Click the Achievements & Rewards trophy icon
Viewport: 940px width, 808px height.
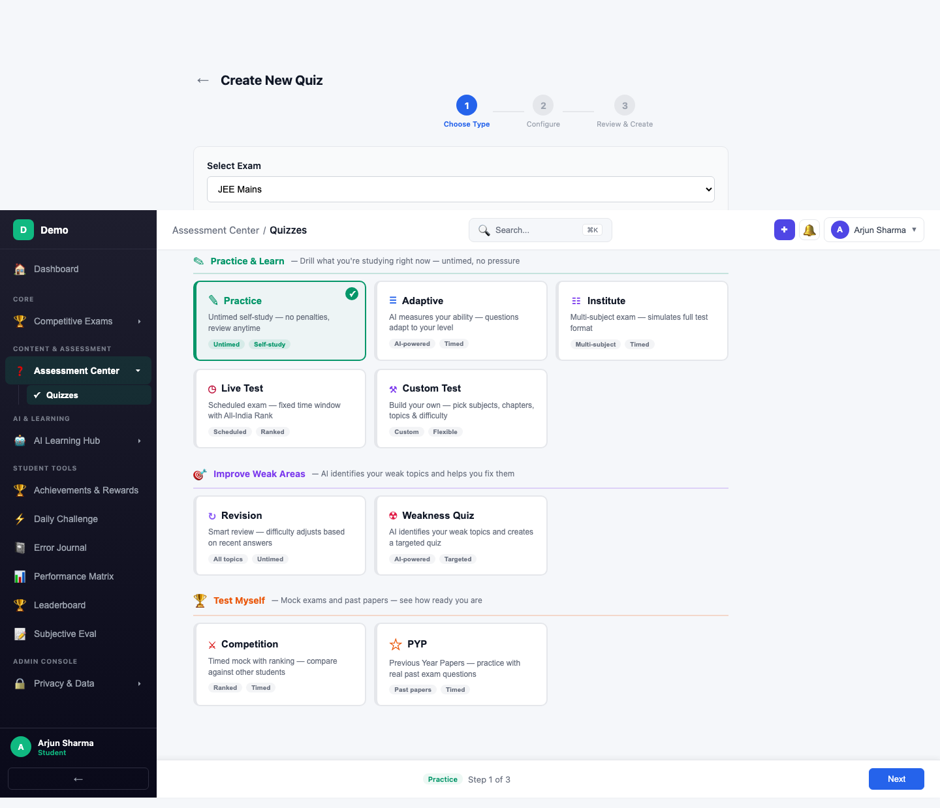(20, 490)
